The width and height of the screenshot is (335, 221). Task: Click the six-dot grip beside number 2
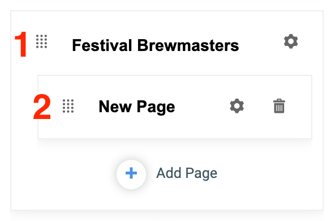[x=68, y=106]
